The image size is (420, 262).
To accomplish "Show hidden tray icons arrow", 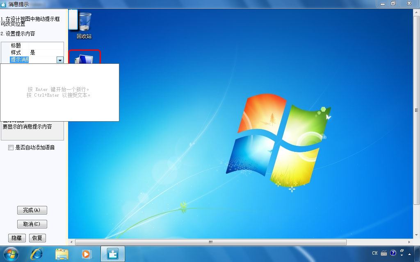I will click(410, 254).
